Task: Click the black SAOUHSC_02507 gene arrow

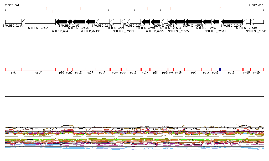Action: [207, 22]
